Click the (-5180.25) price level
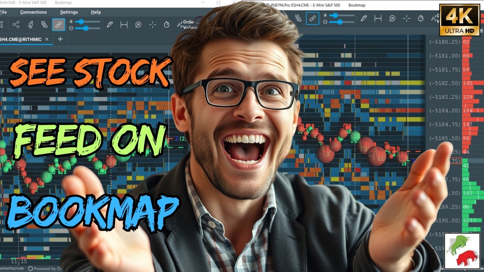Viewport: 484px width, 272px height. [x=445, y=42]
